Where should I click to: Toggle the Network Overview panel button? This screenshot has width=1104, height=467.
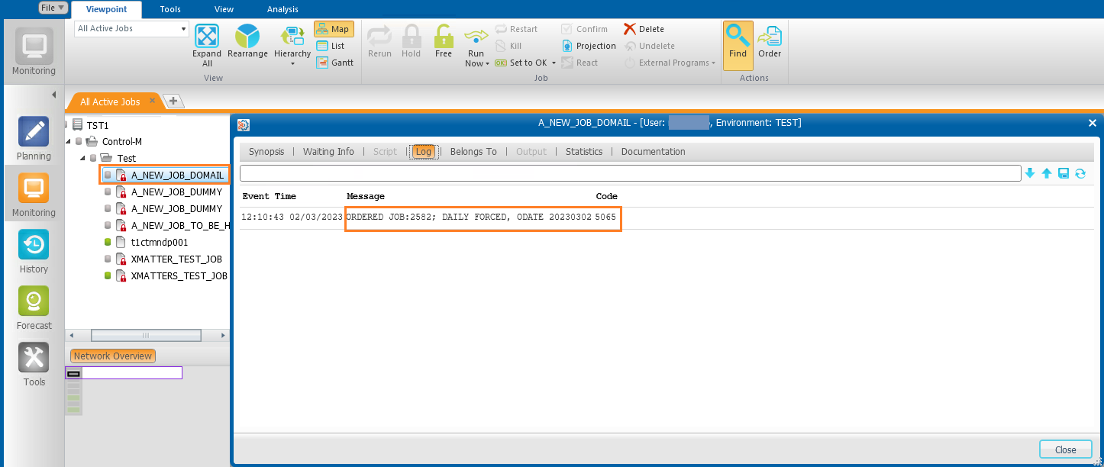pyautogui.click(x=113, y=356)
